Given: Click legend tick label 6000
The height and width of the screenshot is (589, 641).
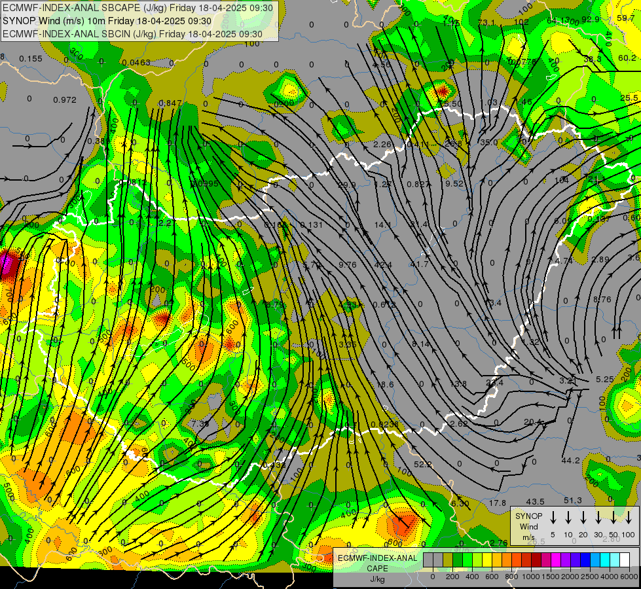Looking at the screenshot, I should [630, 577].
